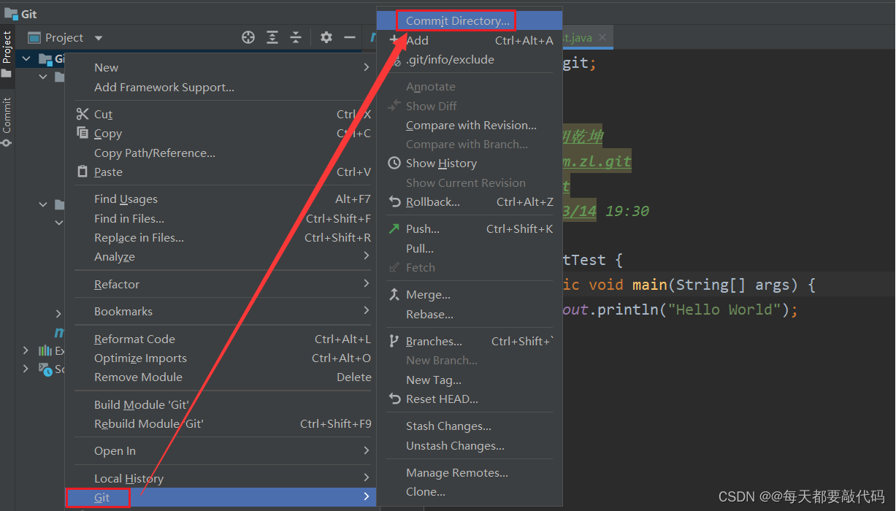Select Push in the Git submenu
This screenshot has width=896, height=511.
pyautogui.click(x=422, y=228)
